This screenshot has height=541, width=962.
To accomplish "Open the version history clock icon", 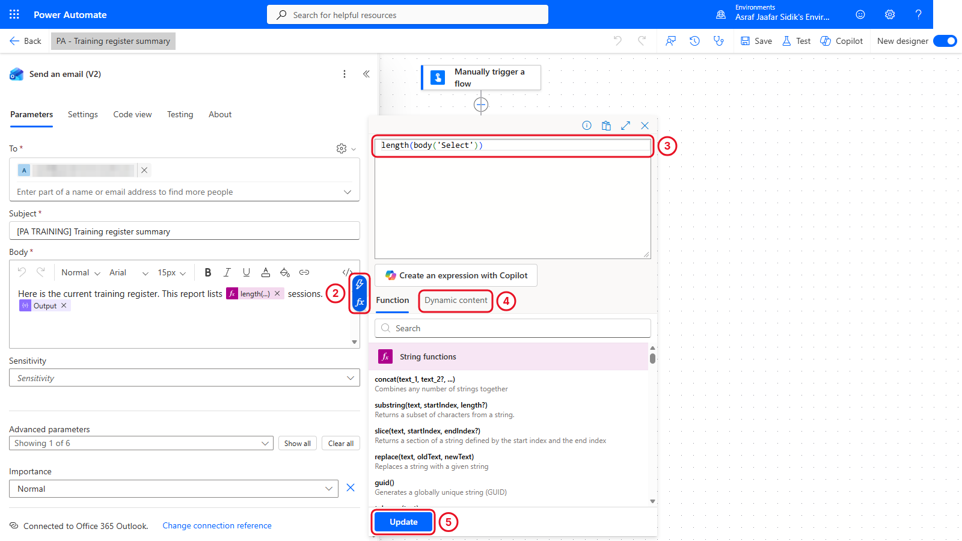I will (x=694, y=41).
